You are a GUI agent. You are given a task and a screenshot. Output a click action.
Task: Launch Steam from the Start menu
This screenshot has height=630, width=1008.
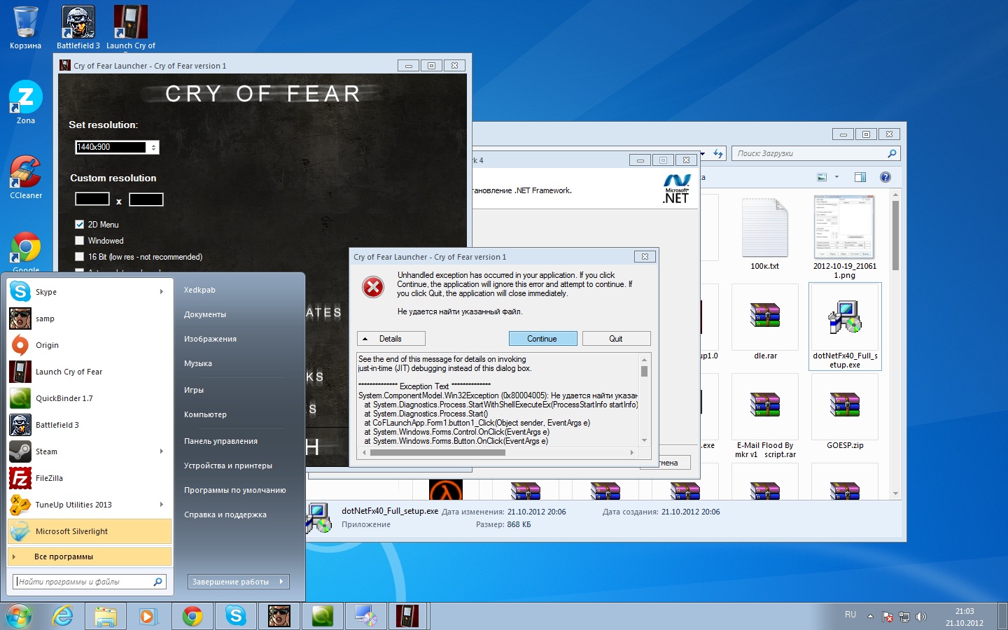pyautogui.click(x=88, y=451)
